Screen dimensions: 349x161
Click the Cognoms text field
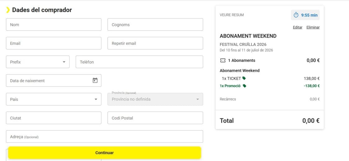click(155, 24)
